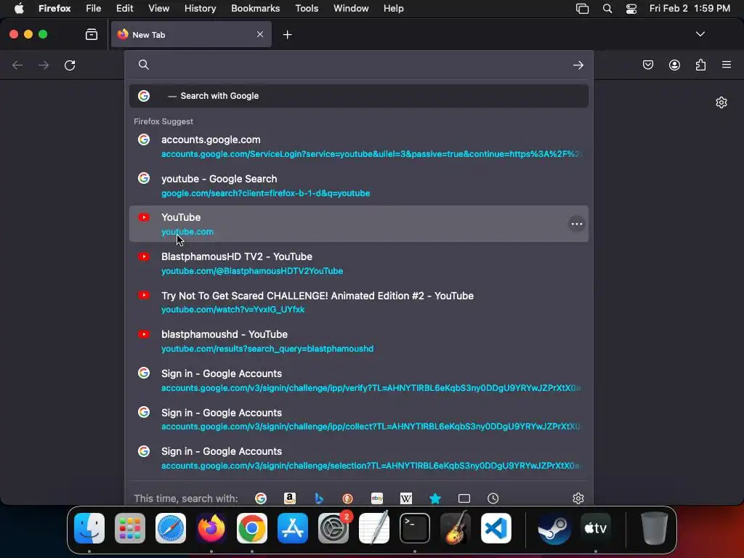The image size is (744, 558).
Task: Open Sign in suggestion with challenge/selection URL
Action: (359, 458)
